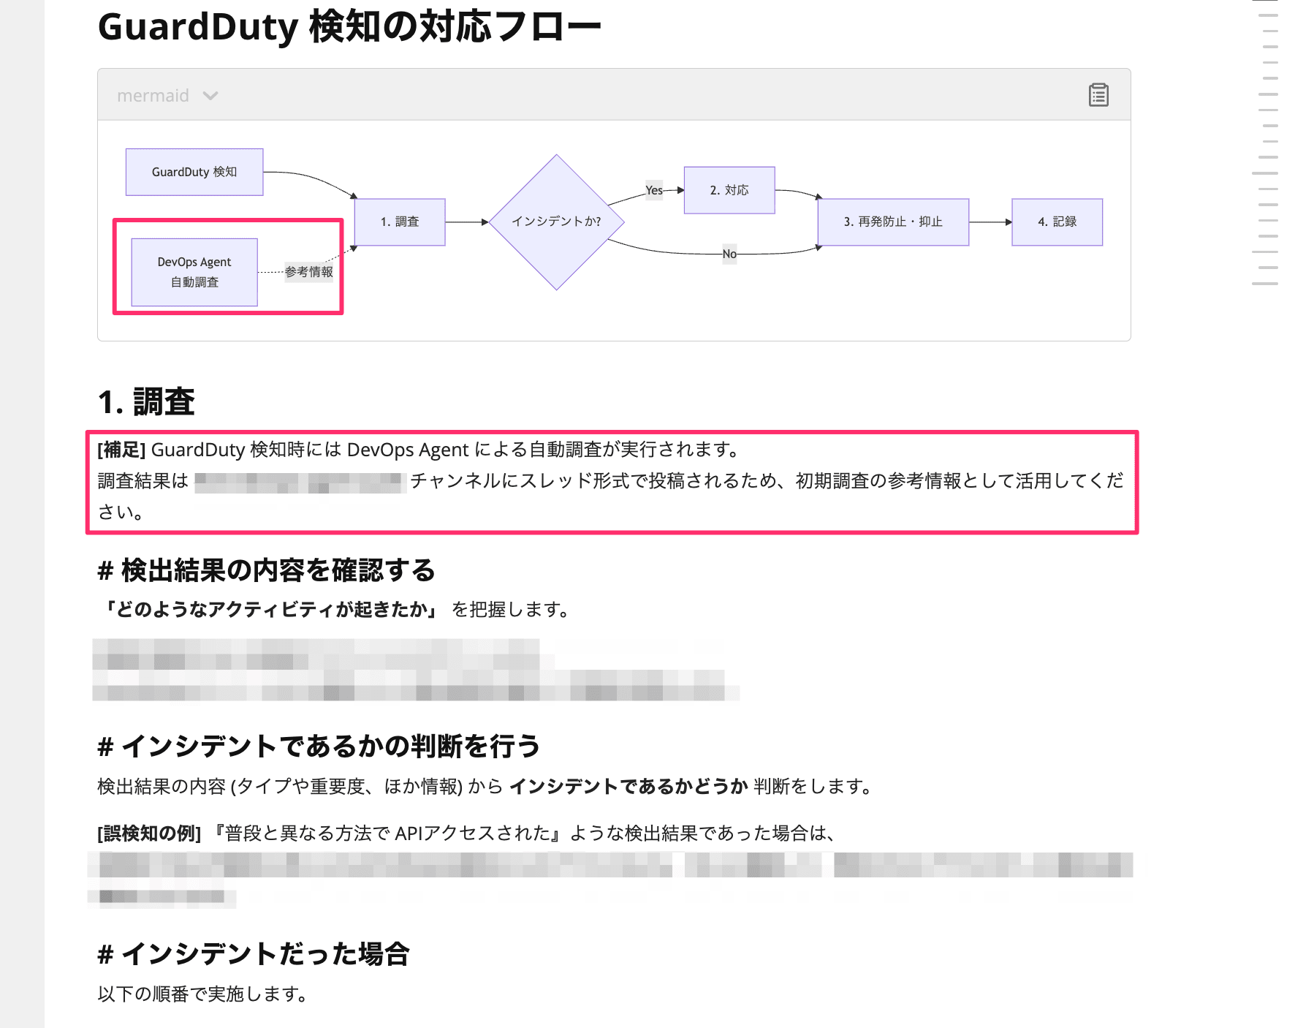The height and width of the screenshot is (1028, 1295).
Task: Click the 参考情報 edge label
Action: point(309,272)
